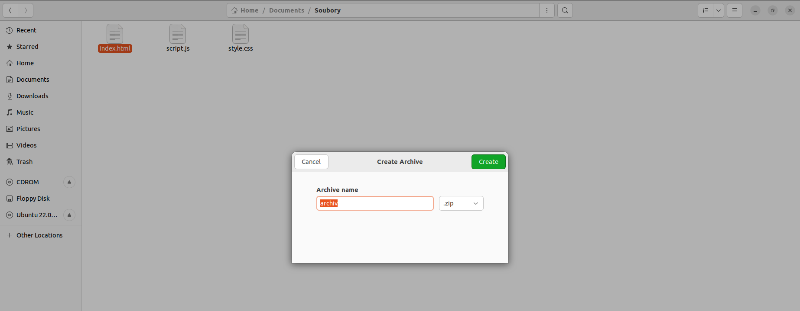Open the .zip format dropdown

[461, 203]
